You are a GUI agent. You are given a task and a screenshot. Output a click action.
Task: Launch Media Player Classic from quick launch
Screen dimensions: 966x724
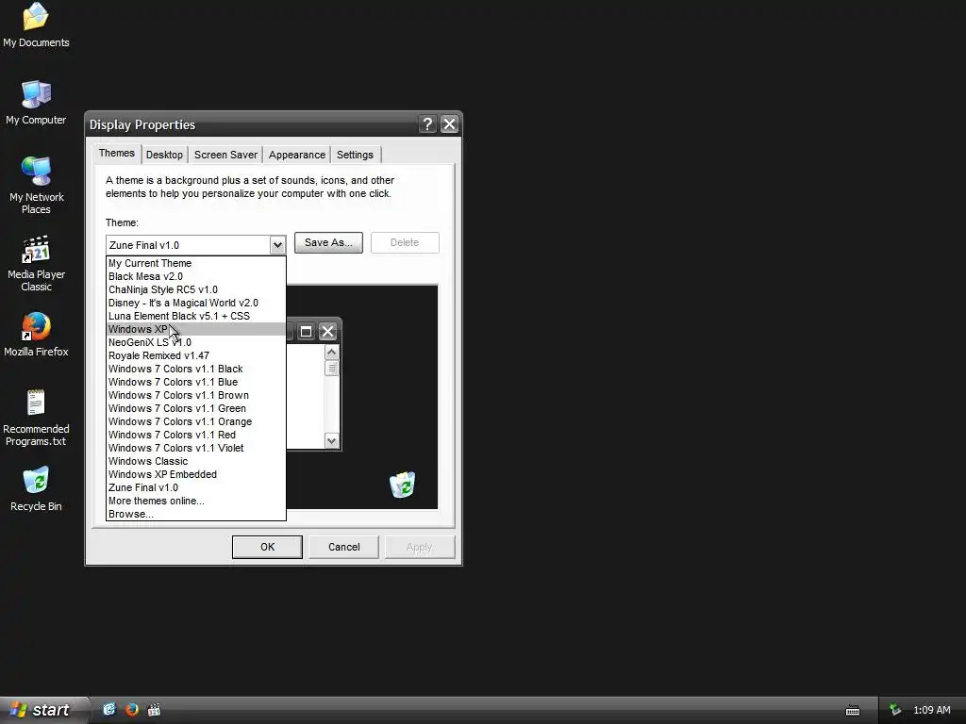154,710
